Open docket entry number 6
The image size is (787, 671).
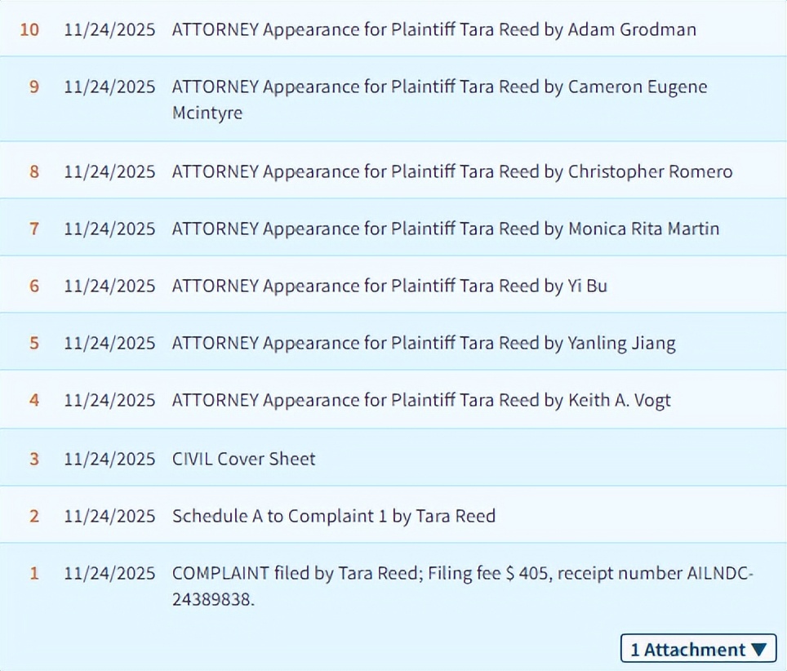(33, 286)
